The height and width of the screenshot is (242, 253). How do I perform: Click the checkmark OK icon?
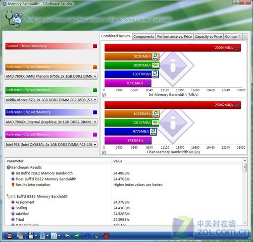pos(97,236)
